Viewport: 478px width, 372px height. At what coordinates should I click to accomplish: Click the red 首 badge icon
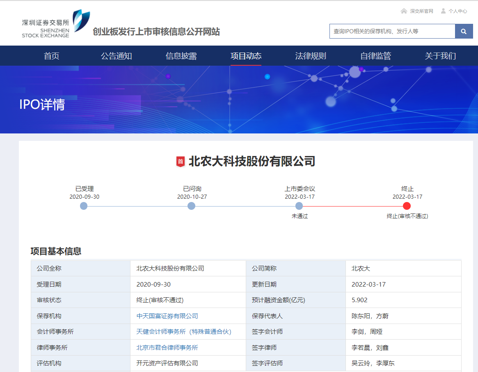click(x=181, y=161)
